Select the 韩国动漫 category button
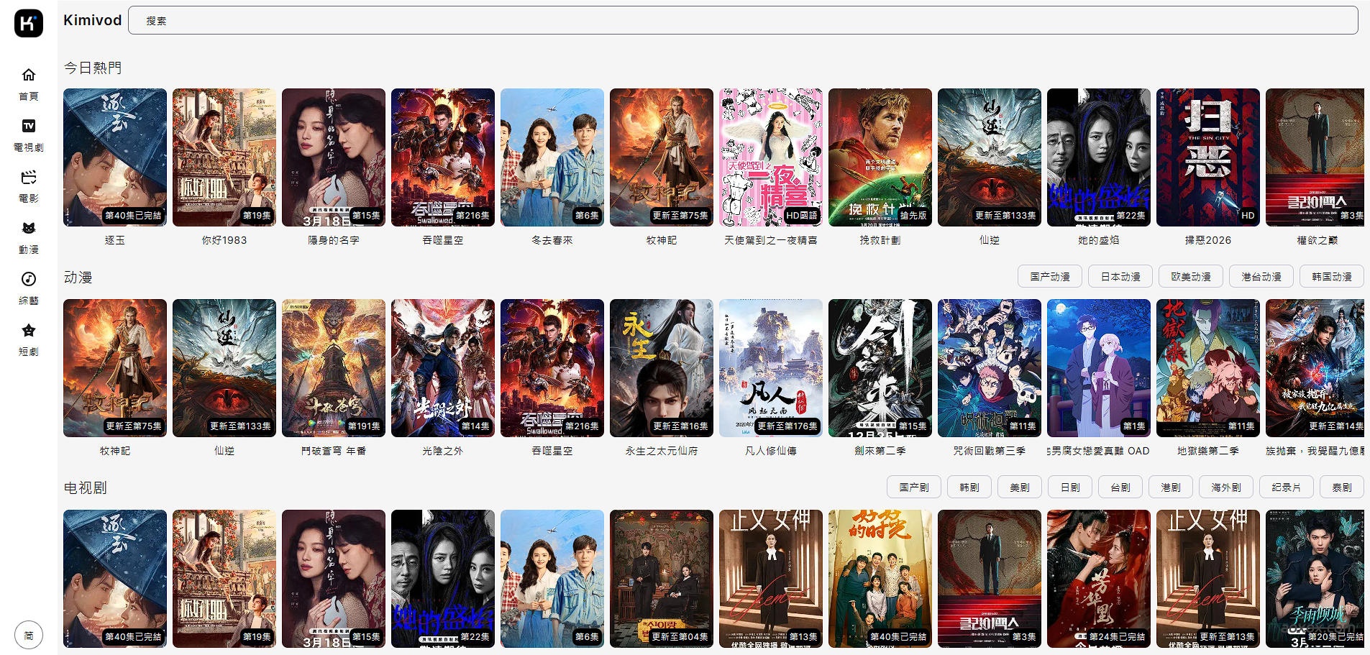 tap(1331, 277)
